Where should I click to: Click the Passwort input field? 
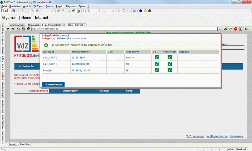tap(233, 48)
